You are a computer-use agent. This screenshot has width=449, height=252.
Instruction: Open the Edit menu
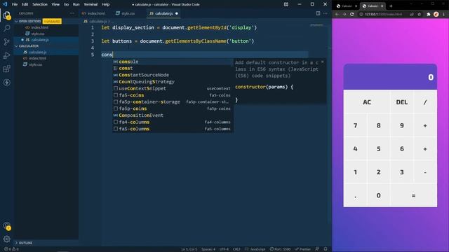point(25,4)
